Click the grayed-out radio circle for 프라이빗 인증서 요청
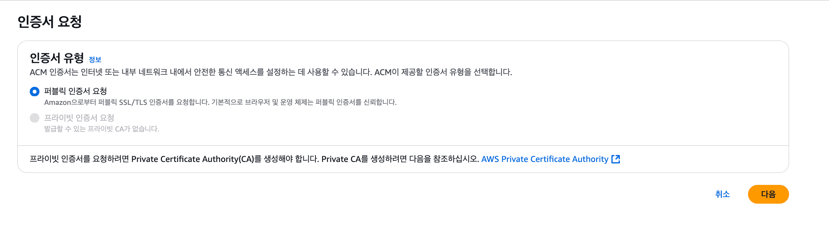This screenshot has height=242, width=829. click(x=34, y=118)
